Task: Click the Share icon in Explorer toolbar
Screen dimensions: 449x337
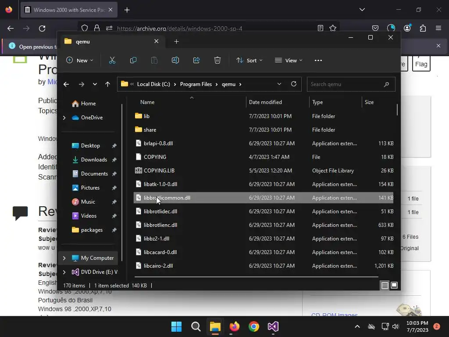Action: pyautogui.click(x=196, y=61)
